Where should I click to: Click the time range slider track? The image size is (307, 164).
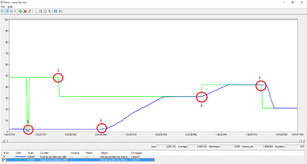tap(153, 141)
